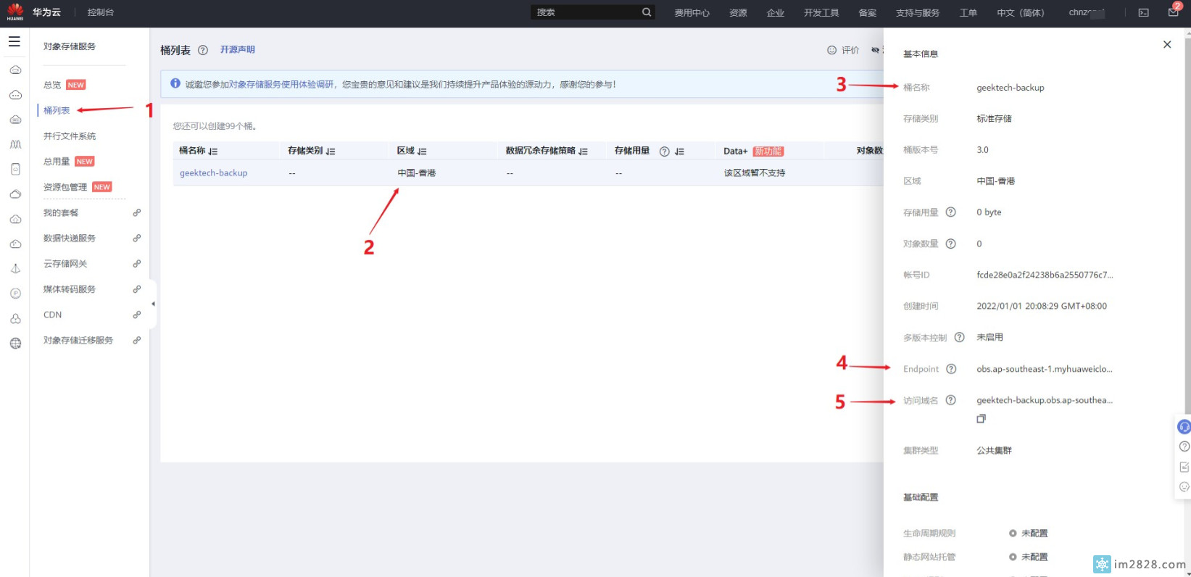Viewport: 1191px width, 577px height.
Task: Click help icon next to 多版本控制
Action: (x=960, y=337)
